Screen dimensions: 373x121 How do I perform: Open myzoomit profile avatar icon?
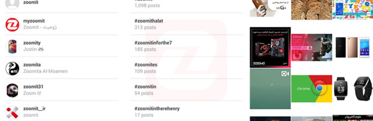pos(12,25)
